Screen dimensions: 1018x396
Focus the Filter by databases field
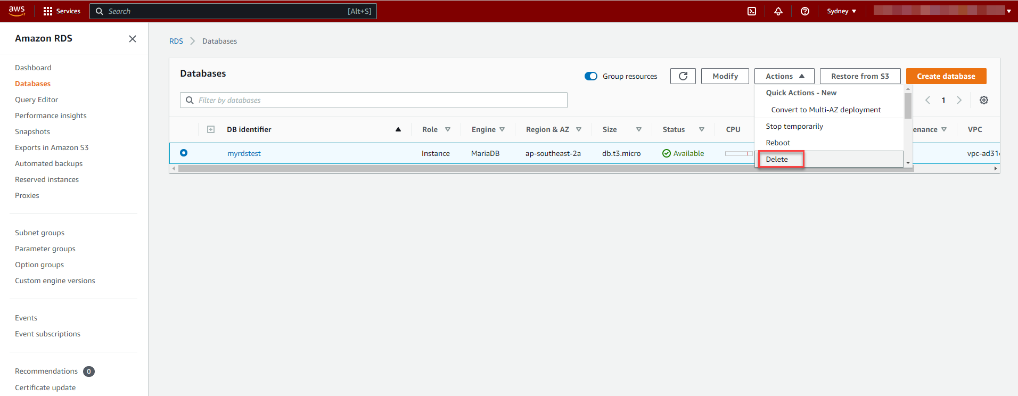[374, 100]
